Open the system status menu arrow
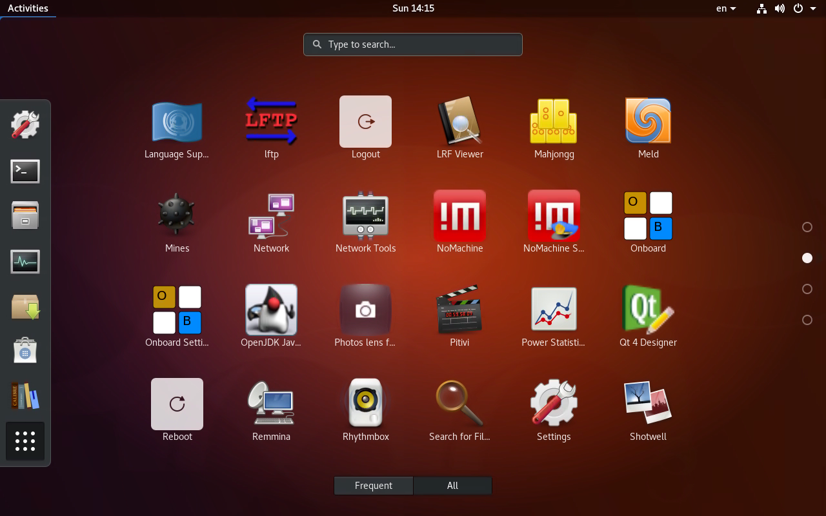826x516 pixels. point(812,8)
